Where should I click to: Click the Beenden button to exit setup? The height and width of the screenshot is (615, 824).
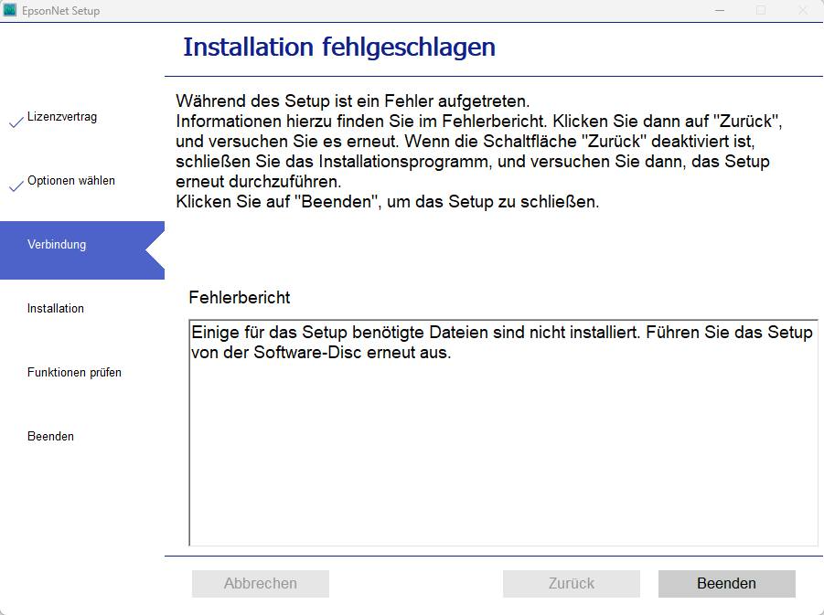pos(727,584)
